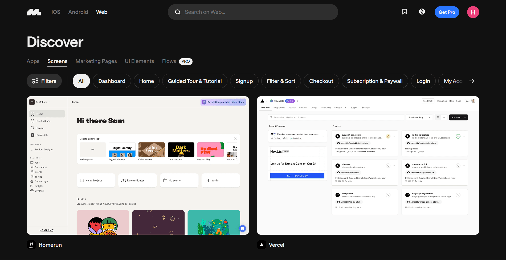Switch to the iOS platform tab
This screenshot has height=260, width=506.
tap(56, 12)
